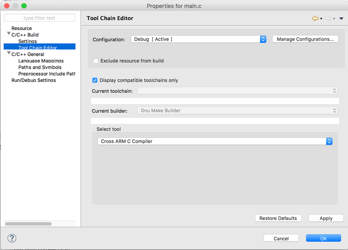
Task: Click the sidebar horizontal scrollbar
Action: click(28, 224)
